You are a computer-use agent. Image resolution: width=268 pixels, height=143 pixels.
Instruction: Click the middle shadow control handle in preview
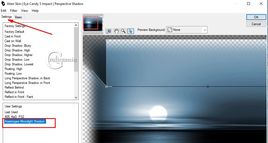tap(208, 87)
